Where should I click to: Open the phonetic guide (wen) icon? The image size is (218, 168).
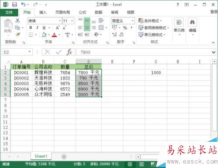(x=67, y=34)
